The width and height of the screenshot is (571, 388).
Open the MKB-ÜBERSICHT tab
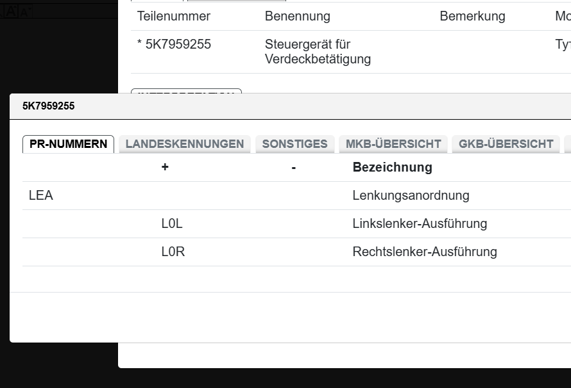(393, 144)
